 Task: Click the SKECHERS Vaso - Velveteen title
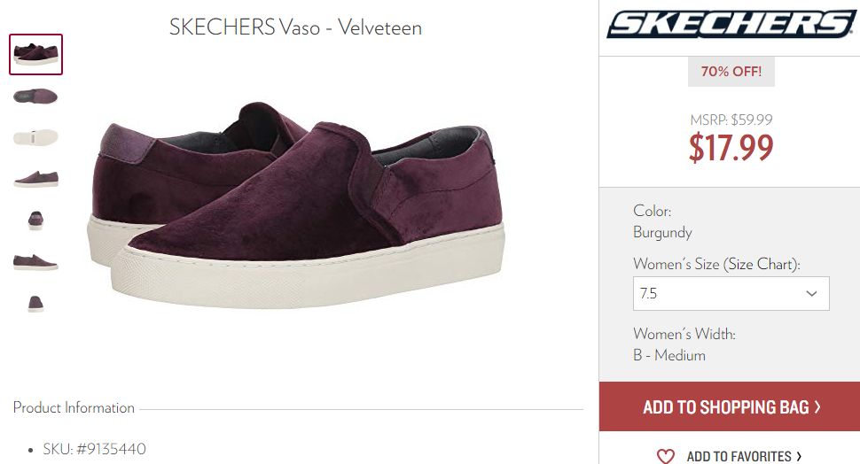[295, 27]
